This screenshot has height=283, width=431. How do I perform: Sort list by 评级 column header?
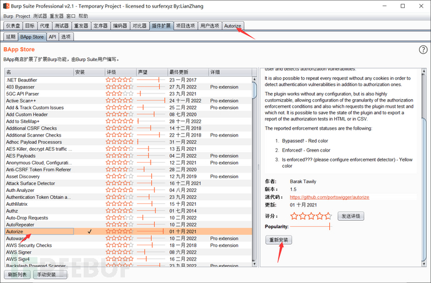[x=121, y=72]
